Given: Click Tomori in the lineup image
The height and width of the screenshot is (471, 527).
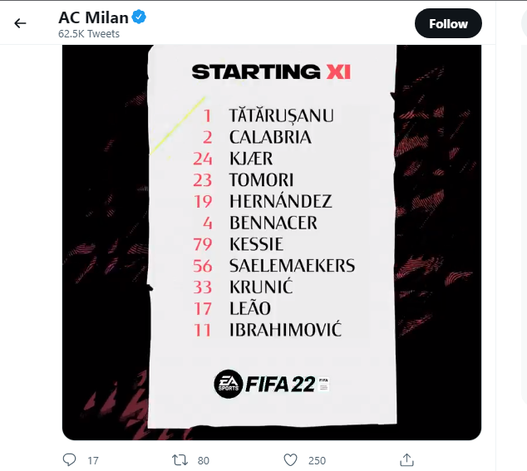Looking at the screenshot, I should point(261,179).
